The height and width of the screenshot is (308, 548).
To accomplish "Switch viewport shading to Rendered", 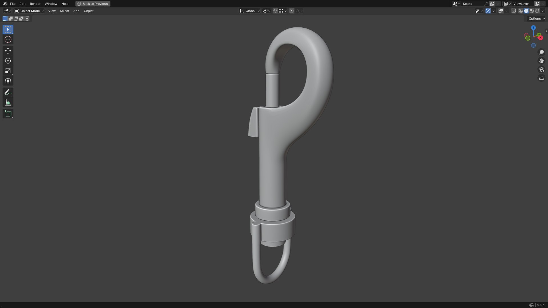I will point(537,11).
